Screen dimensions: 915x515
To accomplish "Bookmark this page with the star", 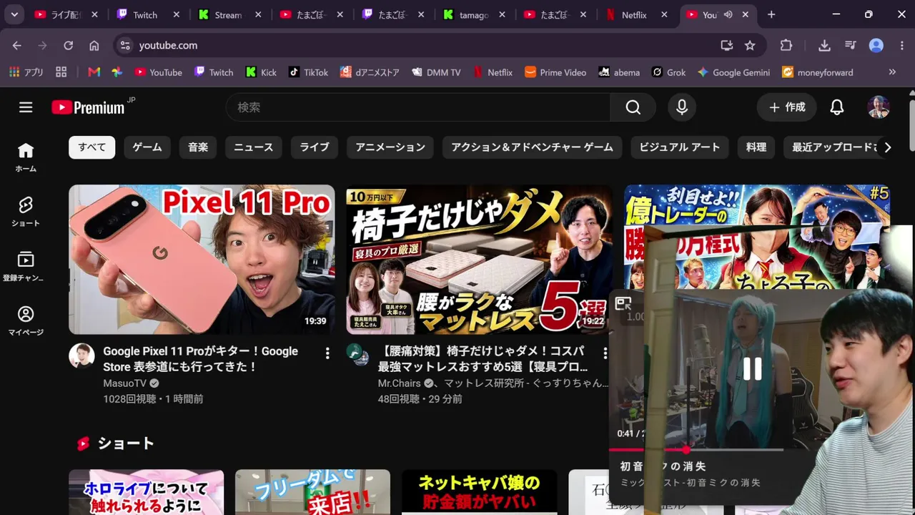I will pyautogui.click(x=750, y=45).
